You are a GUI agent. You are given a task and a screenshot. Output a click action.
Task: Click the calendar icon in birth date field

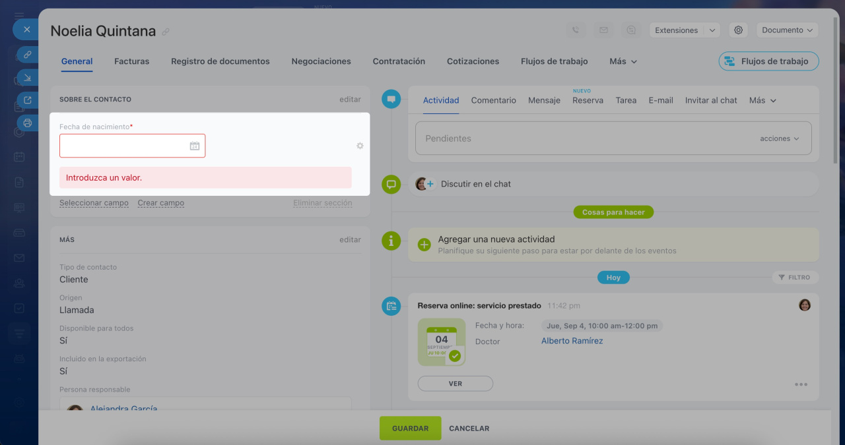click(x=195, y=146)
